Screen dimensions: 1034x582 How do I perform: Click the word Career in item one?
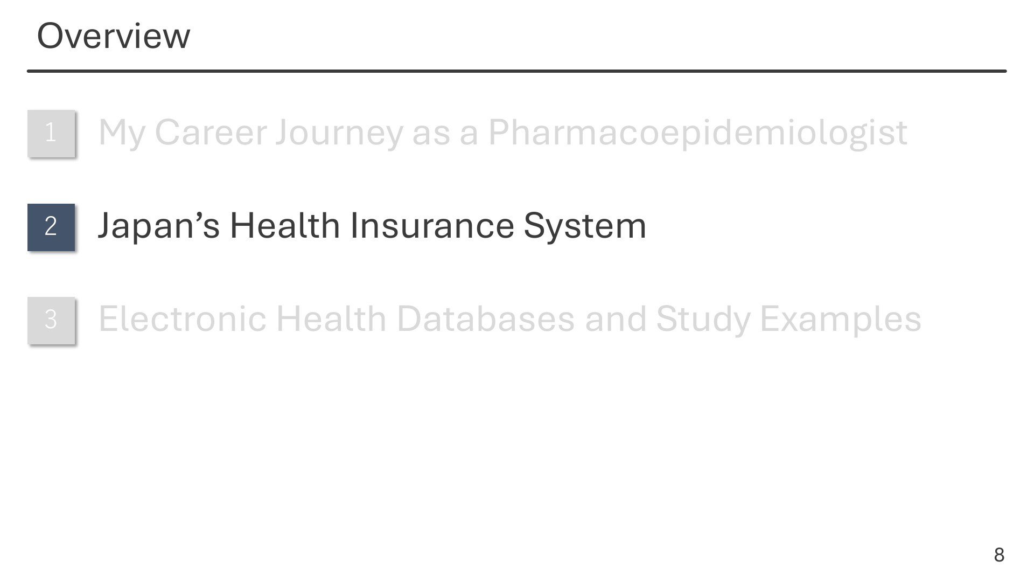point(211,132)
